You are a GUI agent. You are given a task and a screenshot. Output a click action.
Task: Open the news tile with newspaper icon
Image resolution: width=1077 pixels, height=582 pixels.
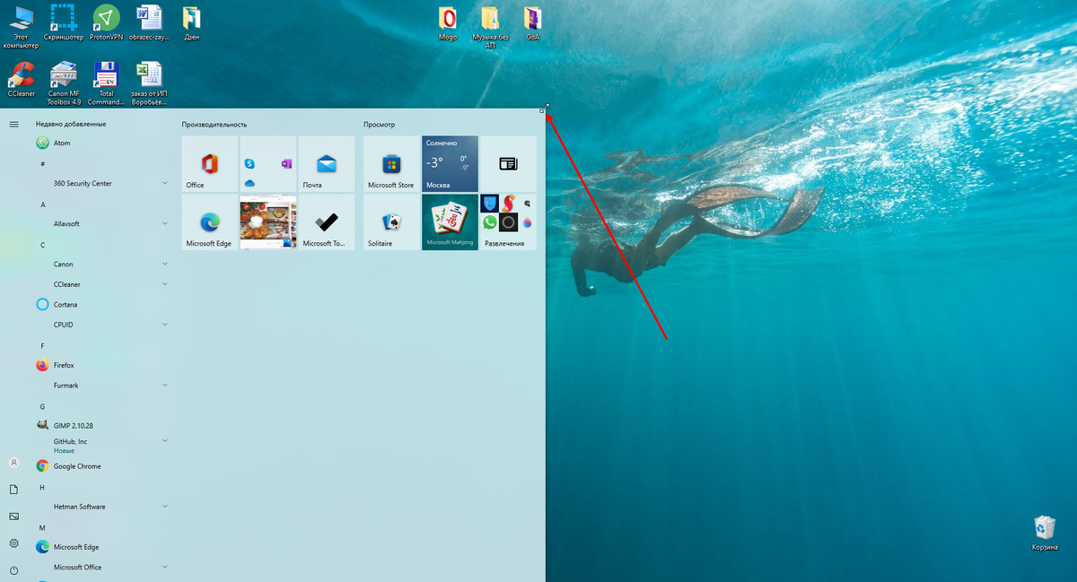(x=508, y=164)
